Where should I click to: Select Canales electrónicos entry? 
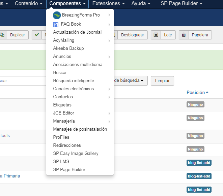click(x=74, y=89)
